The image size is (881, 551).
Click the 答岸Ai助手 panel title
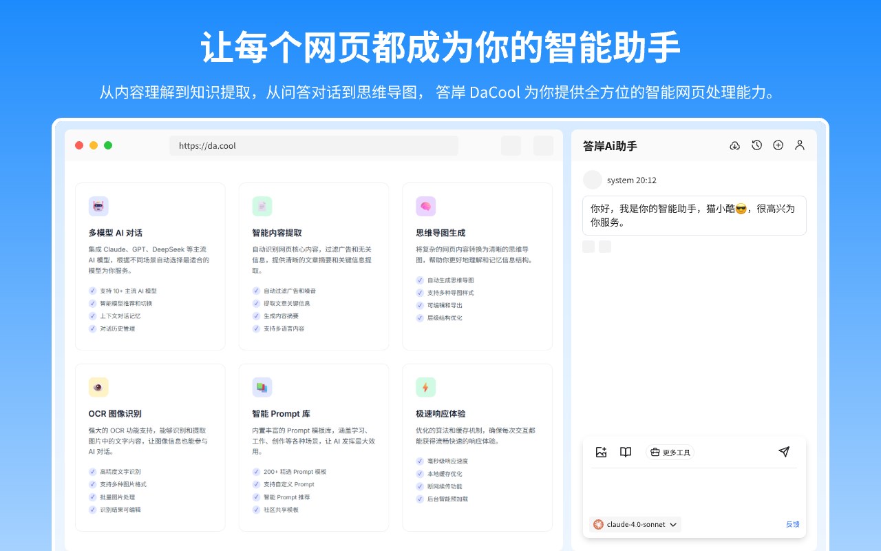point(610,146)
